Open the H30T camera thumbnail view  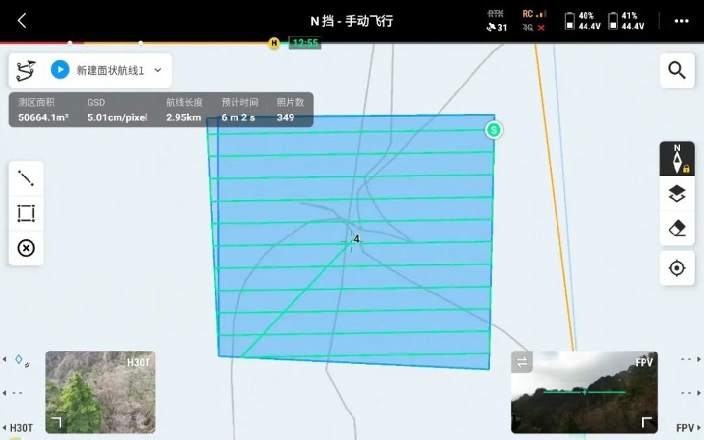100,392
